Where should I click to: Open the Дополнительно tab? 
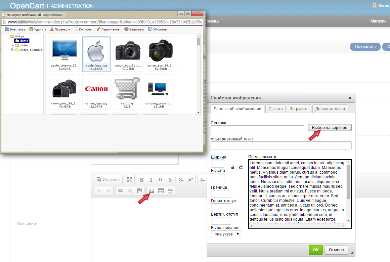tap(330, 109)
